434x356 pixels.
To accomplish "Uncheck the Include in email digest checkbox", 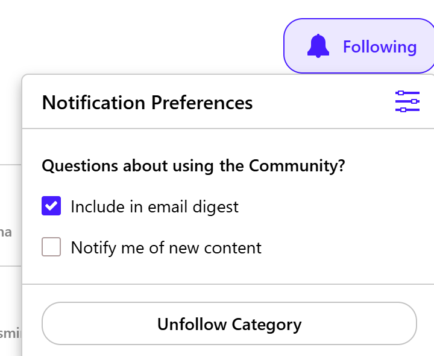I will 51,206.
